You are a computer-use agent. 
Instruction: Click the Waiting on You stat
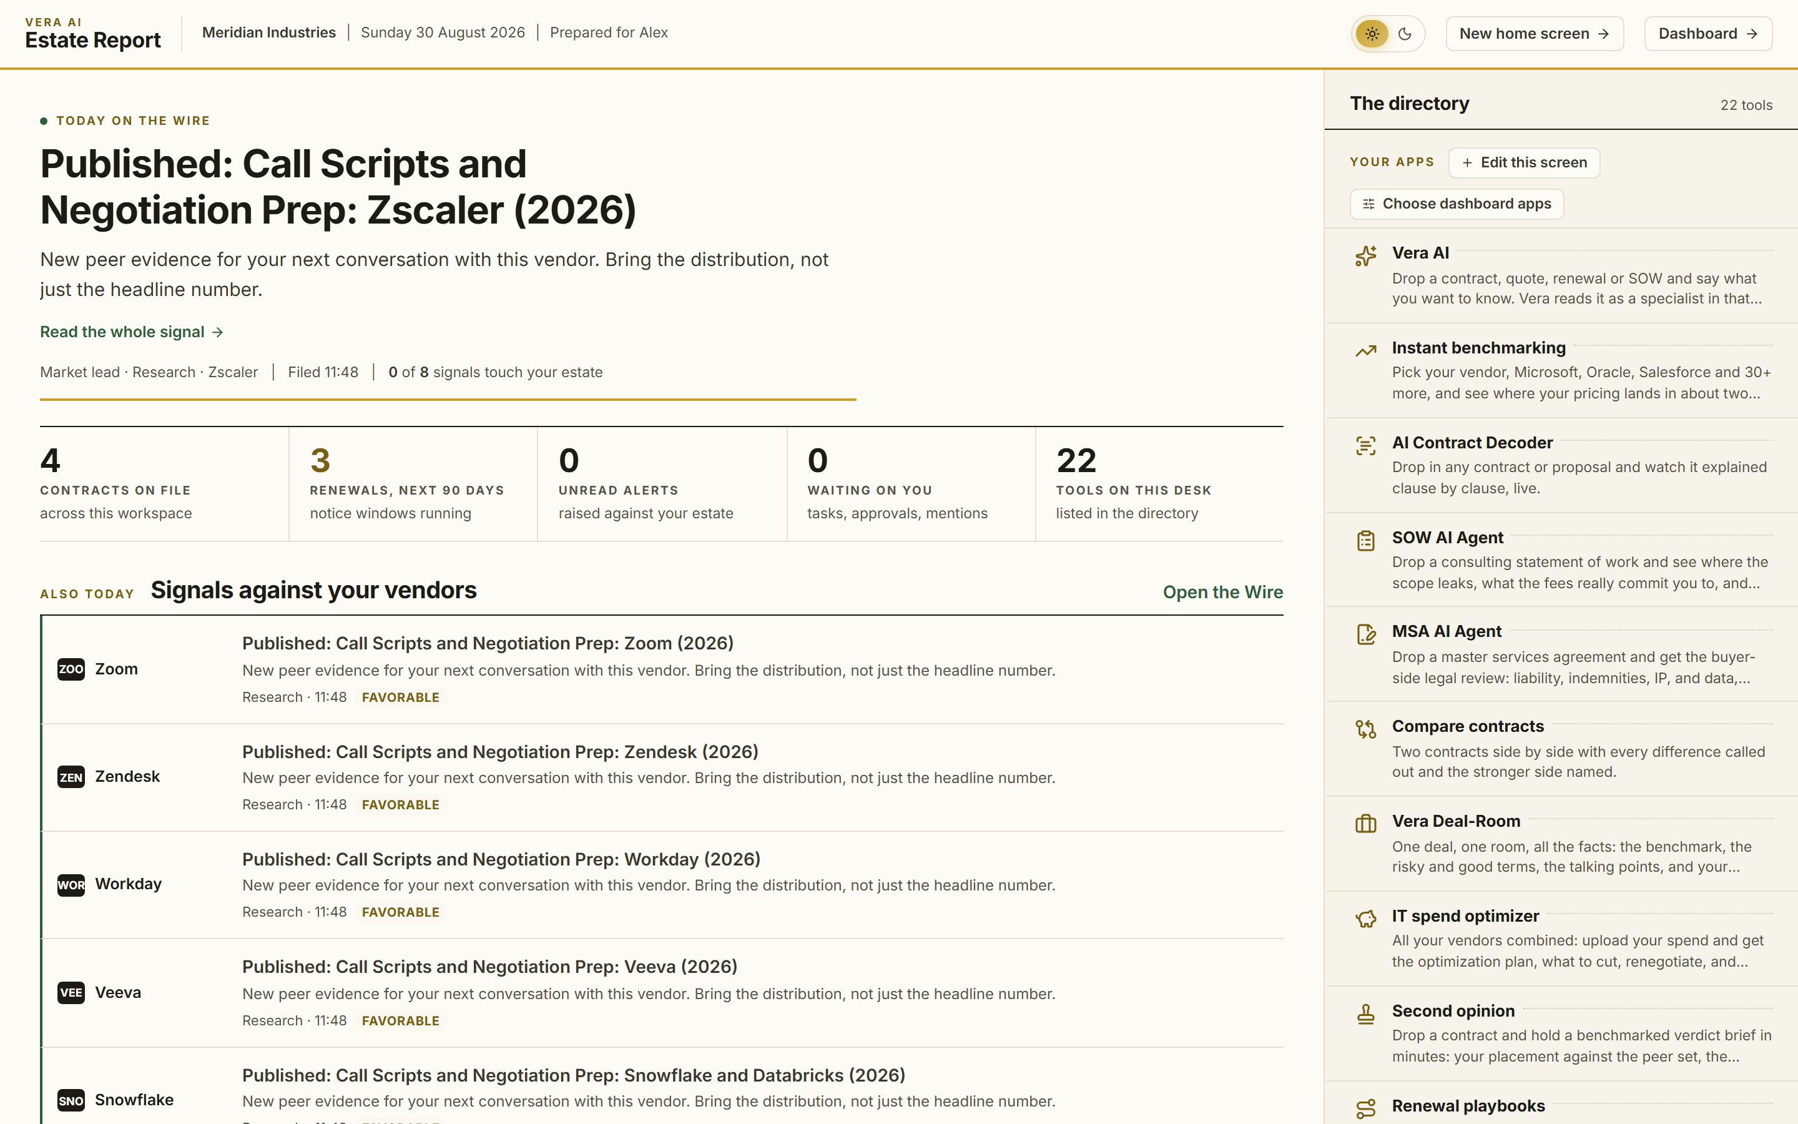(x=911, y=483)
